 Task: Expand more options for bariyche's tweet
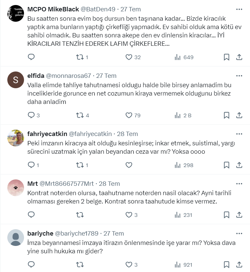(239, 234)
